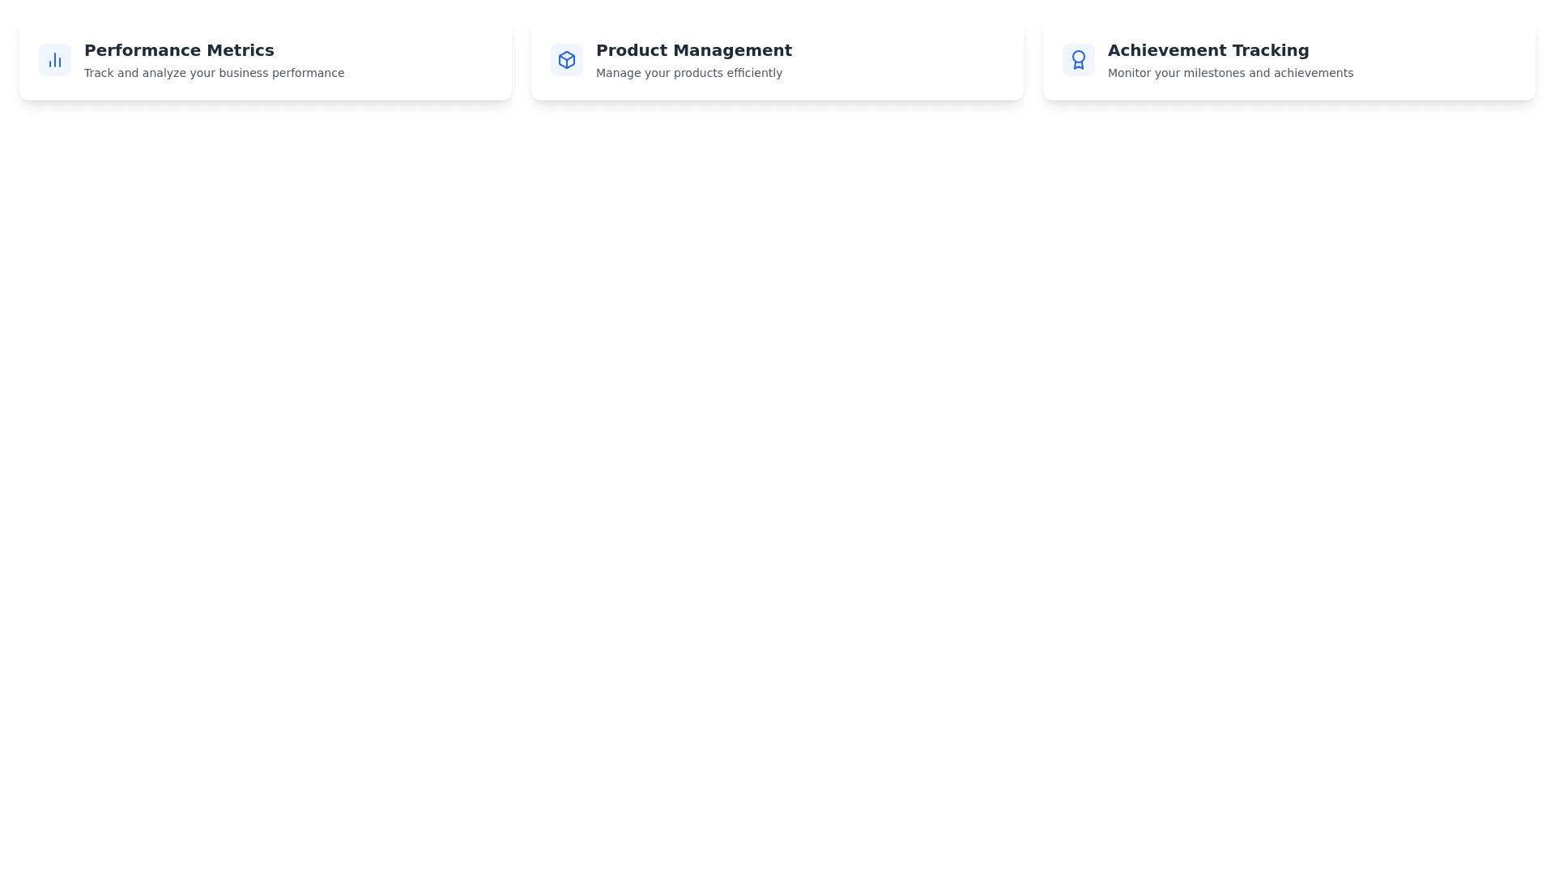The image size is (1555, 875).
Task: Click the package cube icon on Product Management
Action: point(567,60)
